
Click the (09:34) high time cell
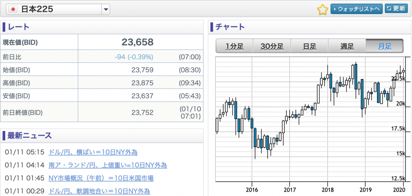[190, 83]
